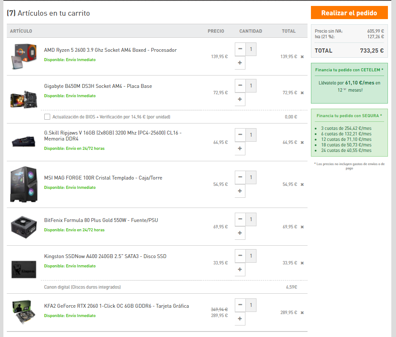
Task: Remove MSI MAG FORGE 100R from cart
Action: click(302, 185)
